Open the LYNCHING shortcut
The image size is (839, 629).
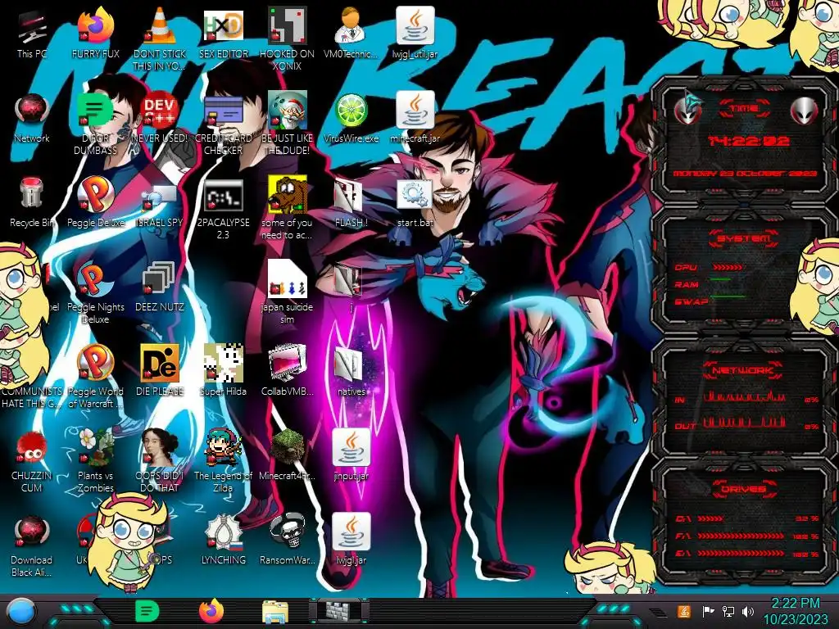224,541
